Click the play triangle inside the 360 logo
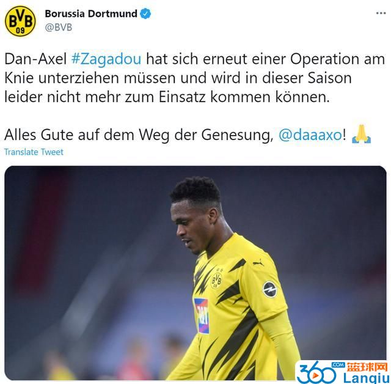 pyautogui.click(x=316, y=376)
